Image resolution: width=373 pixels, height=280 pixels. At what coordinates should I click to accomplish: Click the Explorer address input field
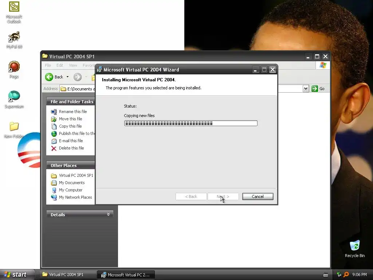point(78,89)
